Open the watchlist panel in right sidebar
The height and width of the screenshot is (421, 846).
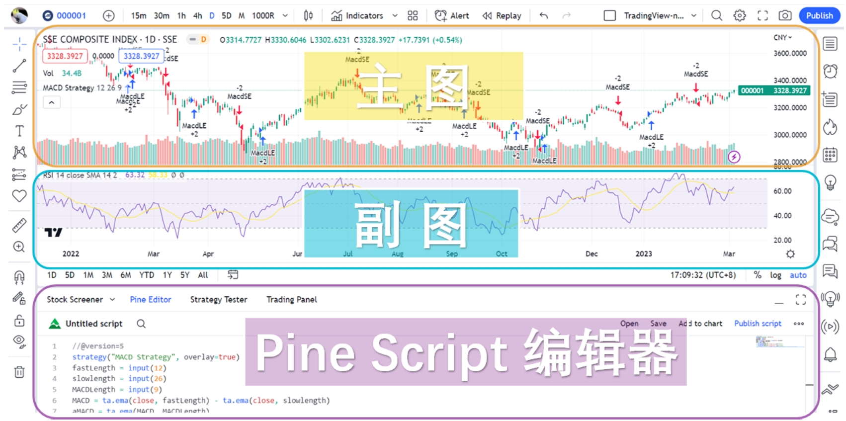click(x=830, y=44)
